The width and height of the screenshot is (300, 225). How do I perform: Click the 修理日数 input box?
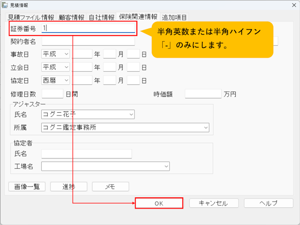(x=52, y=94)
